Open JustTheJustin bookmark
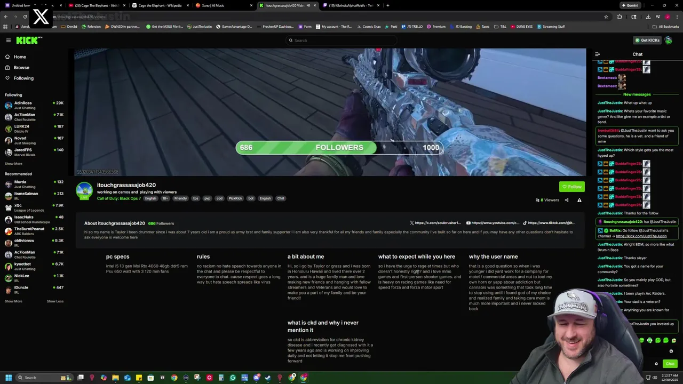Viewport: 683px width, 384px height. (x=200, y=27)
